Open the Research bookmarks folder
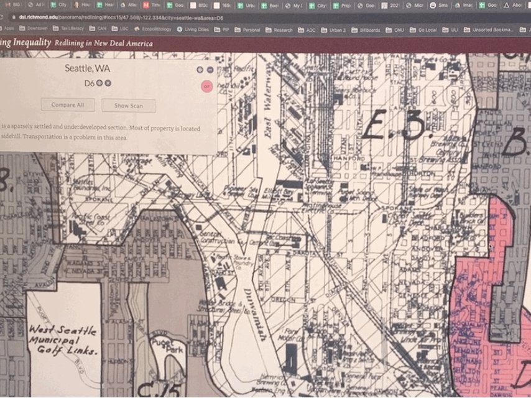531x398 pixels. pyautogui.click(x=279, y=30)
